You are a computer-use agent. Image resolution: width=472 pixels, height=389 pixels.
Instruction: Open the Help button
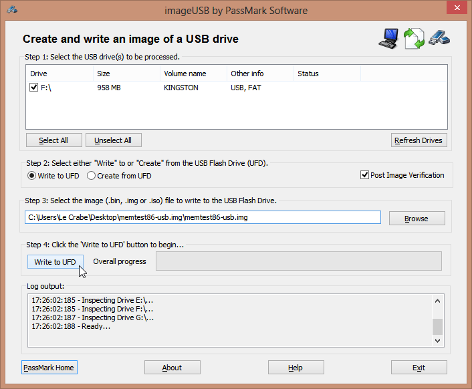(296, 368)
